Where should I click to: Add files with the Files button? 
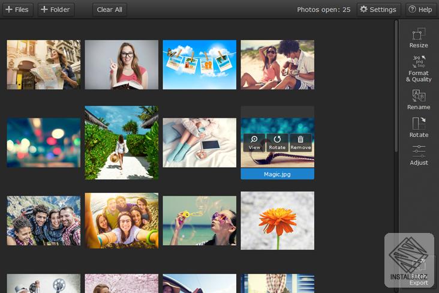(17, 10)
